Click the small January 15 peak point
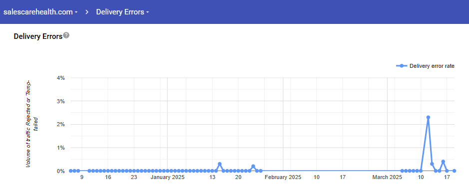469x191 pixels. click(x=220, y=164)
